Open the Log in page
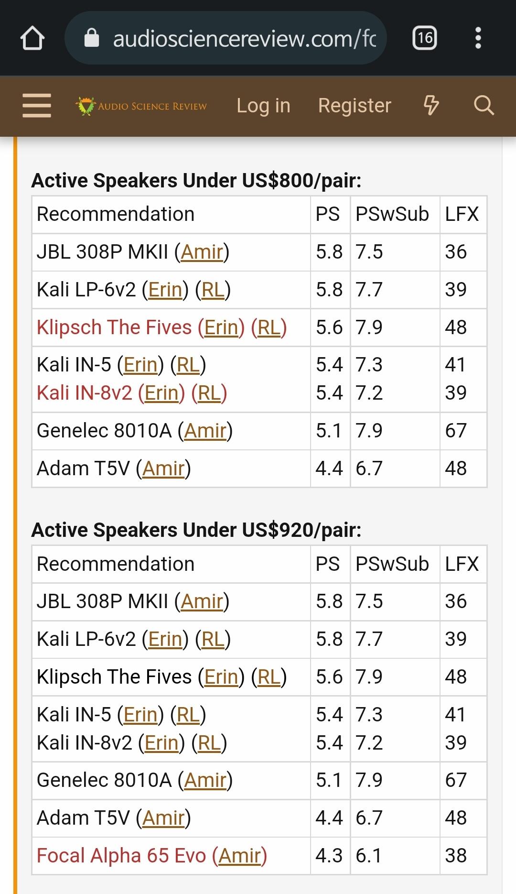The image size is (516, 894). (263, 106)
